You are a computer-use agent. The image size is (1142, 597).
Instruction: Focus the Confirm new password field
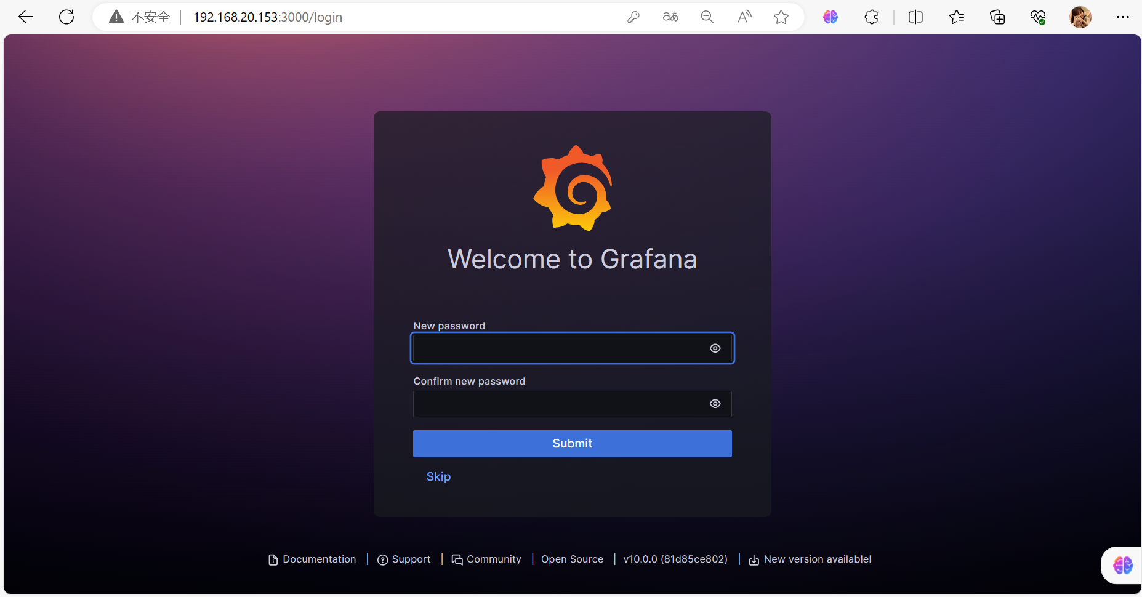(573, 404)
